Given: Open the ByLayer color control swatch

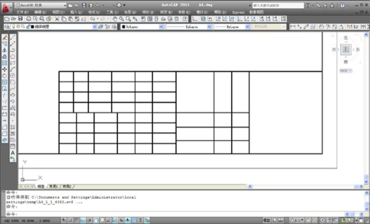Looking at the screenshot, I should pos(142,27).
